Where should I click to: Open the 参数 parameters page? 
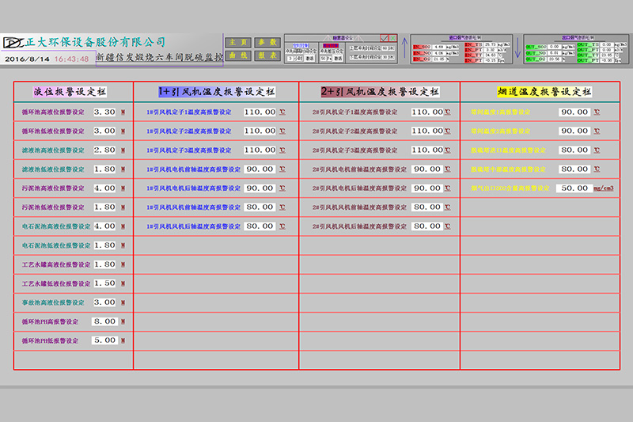267,43
